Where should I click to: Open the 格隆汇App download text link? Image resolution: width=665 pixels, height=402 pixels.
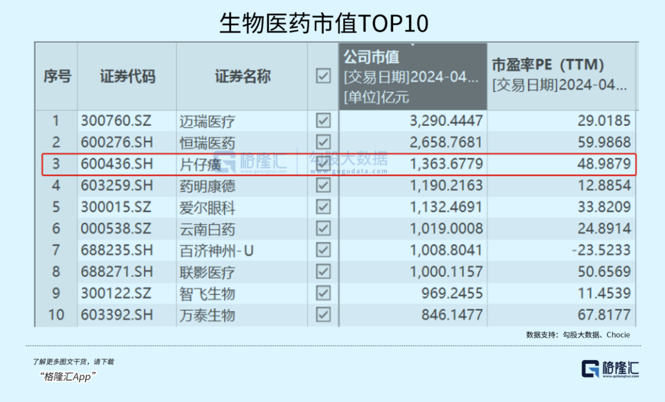68,376
